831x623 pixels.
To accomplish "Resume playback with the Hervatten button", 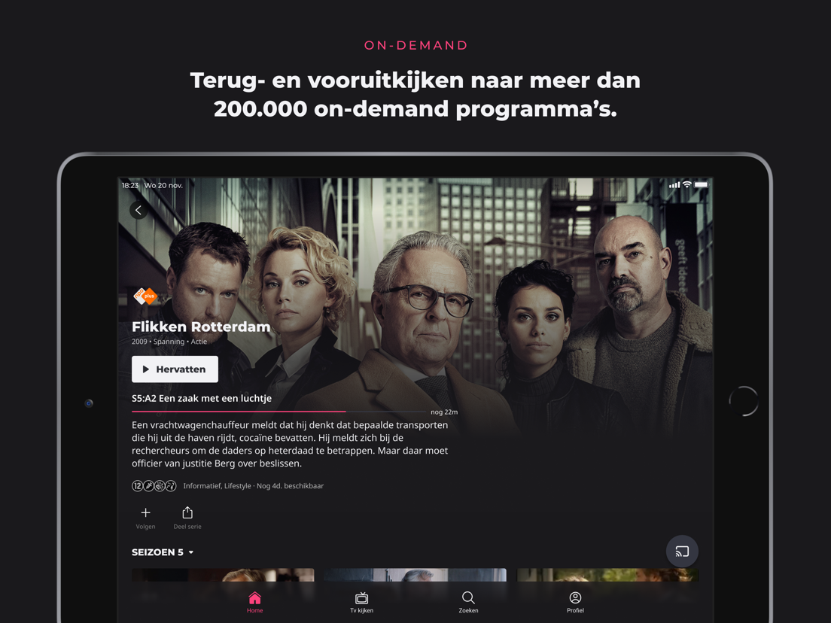I will (x=175, y=369).
